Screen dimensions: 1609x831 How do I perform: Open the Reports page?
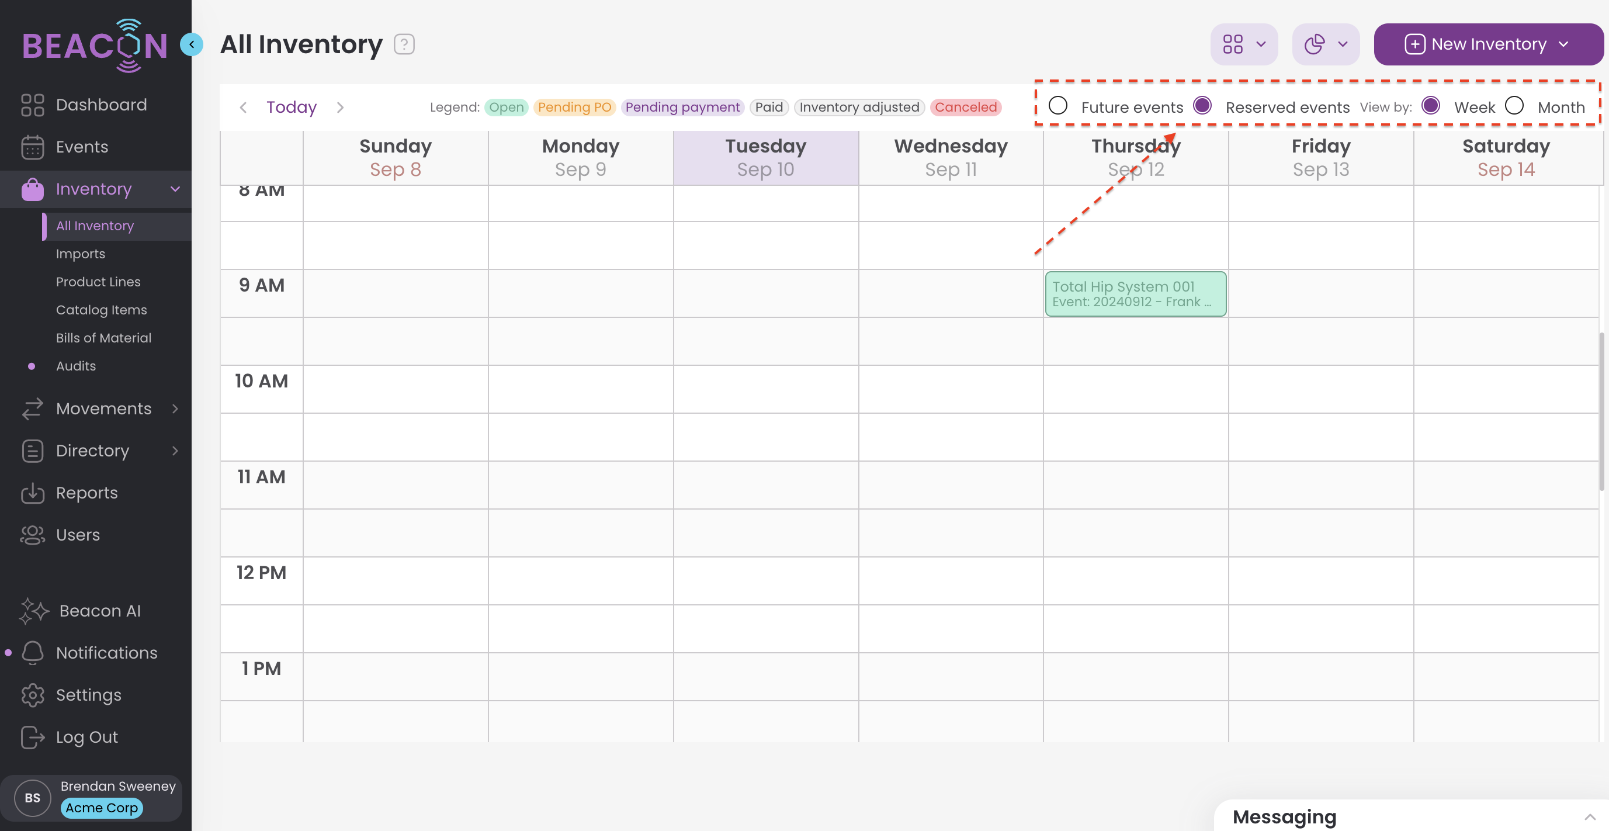tap(87, 493)
